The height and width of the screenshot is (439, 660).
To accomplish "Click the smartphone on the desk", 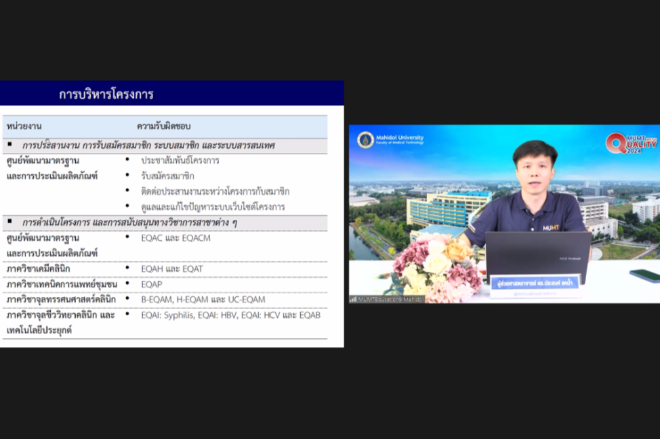I will click(644, 275).
